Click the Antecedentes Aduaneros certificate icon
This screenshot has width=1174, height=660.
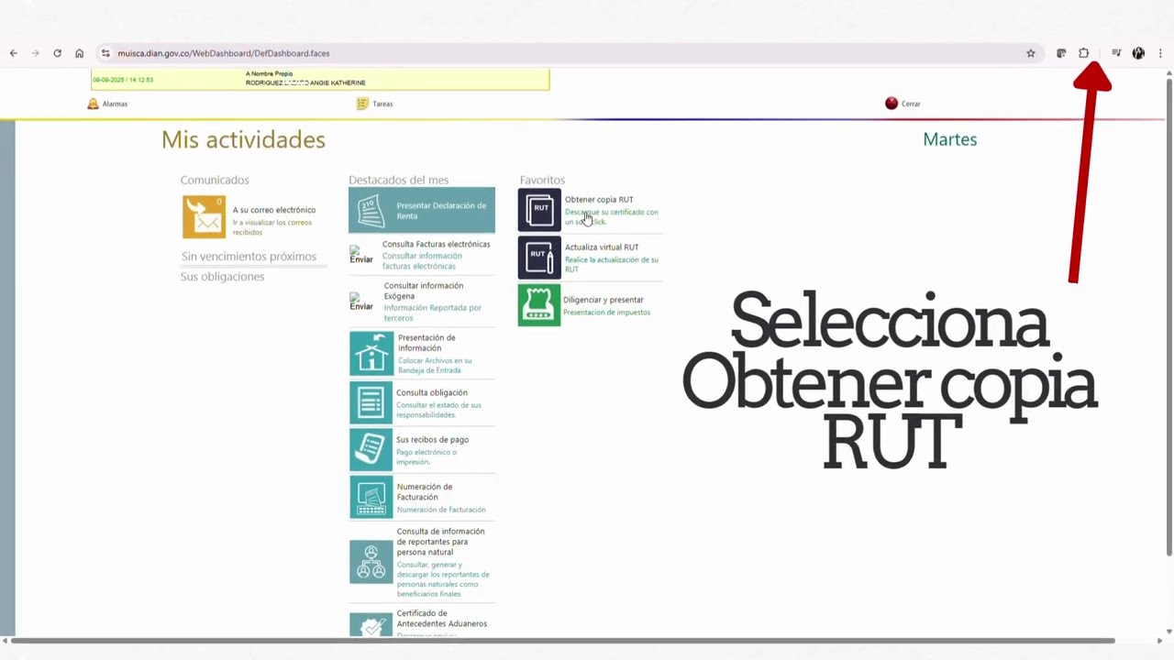[x=371, y=624]
